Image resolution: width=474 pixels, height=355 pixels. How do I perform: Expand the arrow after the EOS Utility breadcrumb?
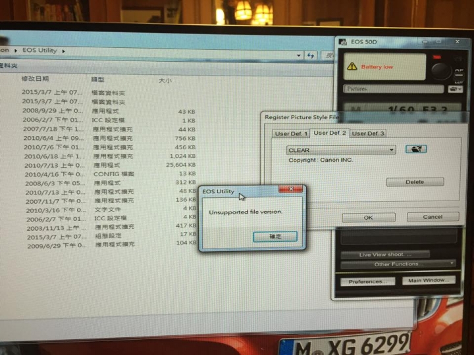click(x=63, y=51)
